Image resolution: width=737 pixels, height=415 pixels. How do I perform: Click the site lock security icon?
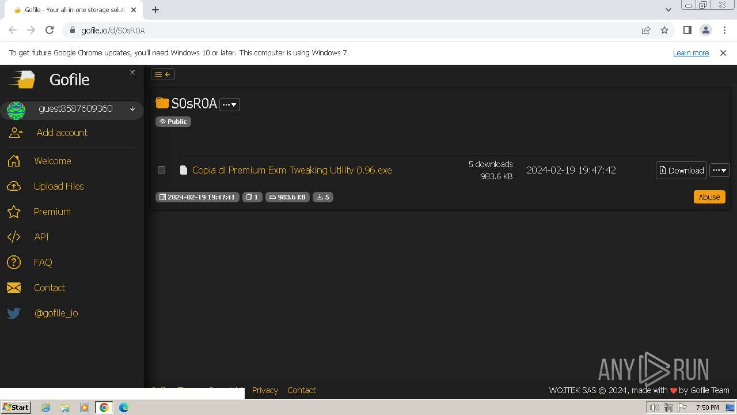[x=72, y=31]
